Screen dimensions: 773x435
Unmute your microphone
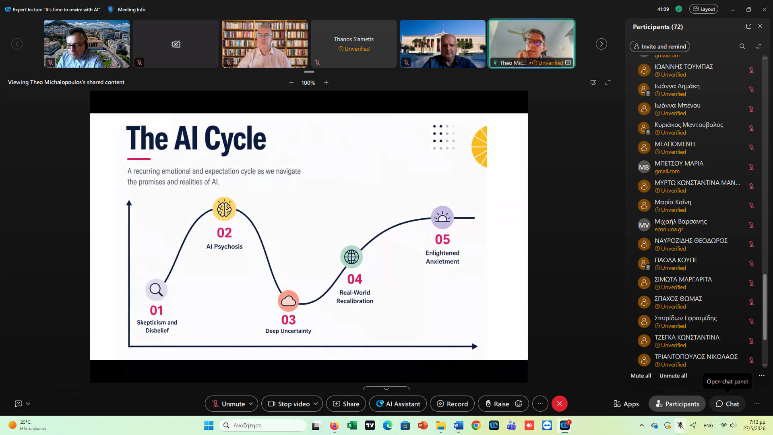[x=228, y=404]
